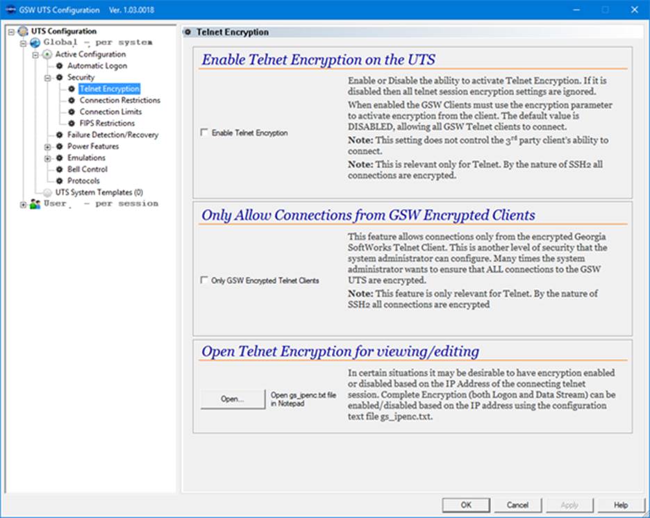Collapse the Security tree node

(x=48, y=78)
